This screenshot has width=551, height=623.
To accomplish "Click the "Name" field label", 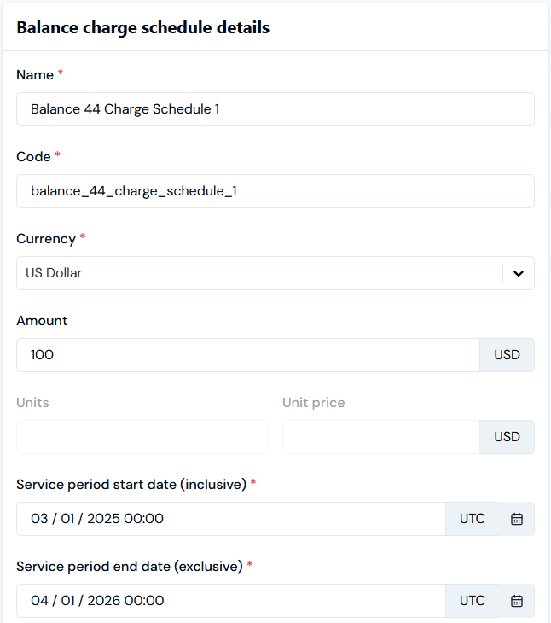I will [34, 75].
